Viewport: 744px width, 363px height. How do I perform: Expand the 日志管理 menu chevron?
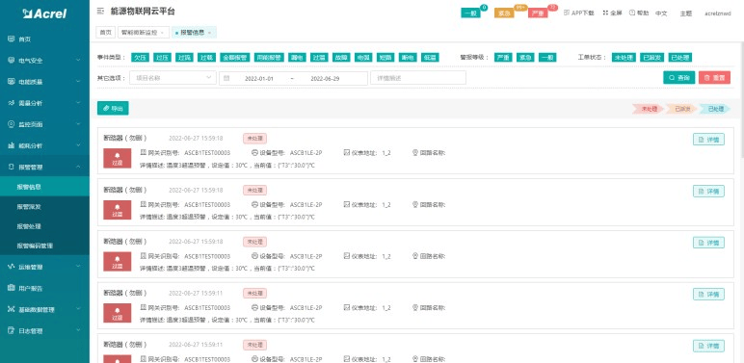(78, 330)
